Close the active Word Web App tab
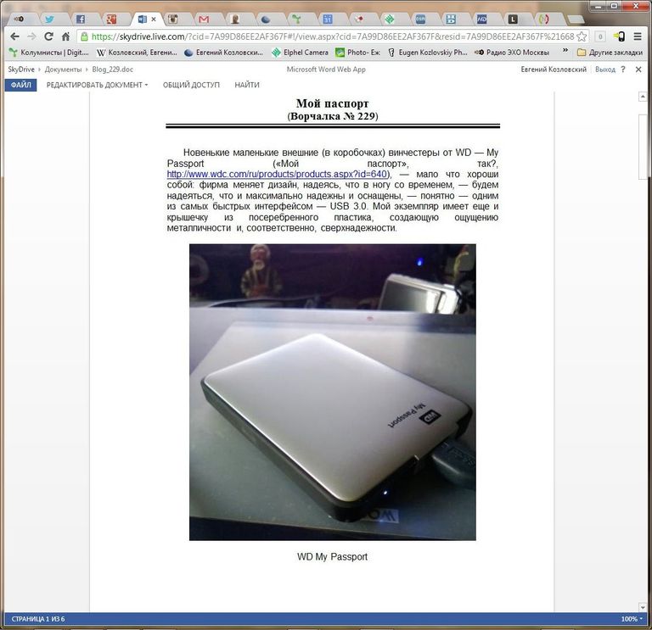The width and height of the screenshot is (652, 630). point(154,20)
